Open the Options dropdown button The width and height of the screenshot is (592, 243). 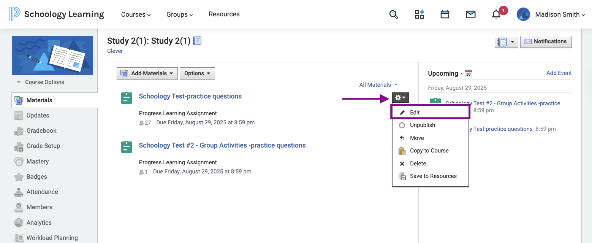(x=197, y=73)
